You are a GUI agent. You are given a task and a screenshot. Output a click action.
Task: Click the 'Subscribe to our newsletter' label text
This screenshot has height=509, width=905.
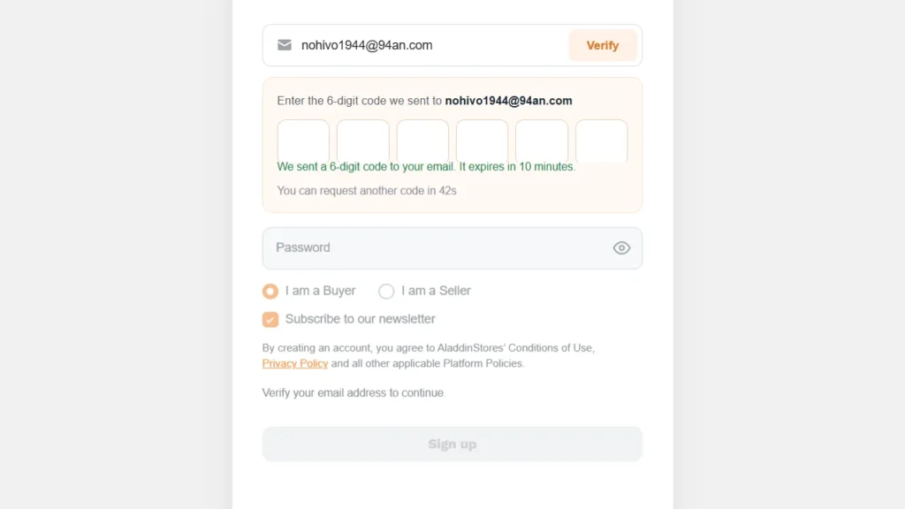361,319
